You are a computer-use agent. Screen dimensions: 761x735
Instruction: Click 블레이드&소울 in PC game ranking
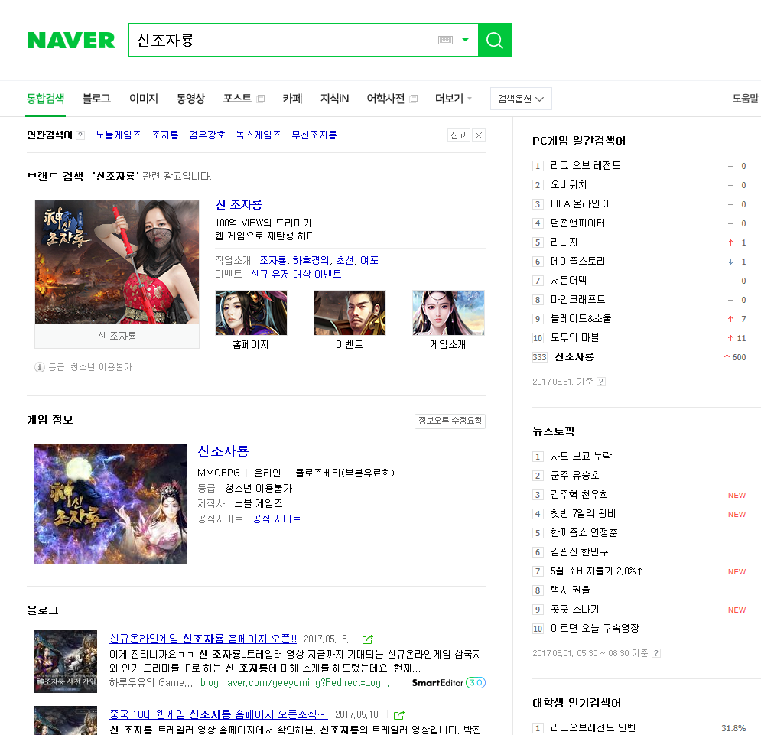tap(581, 319)
